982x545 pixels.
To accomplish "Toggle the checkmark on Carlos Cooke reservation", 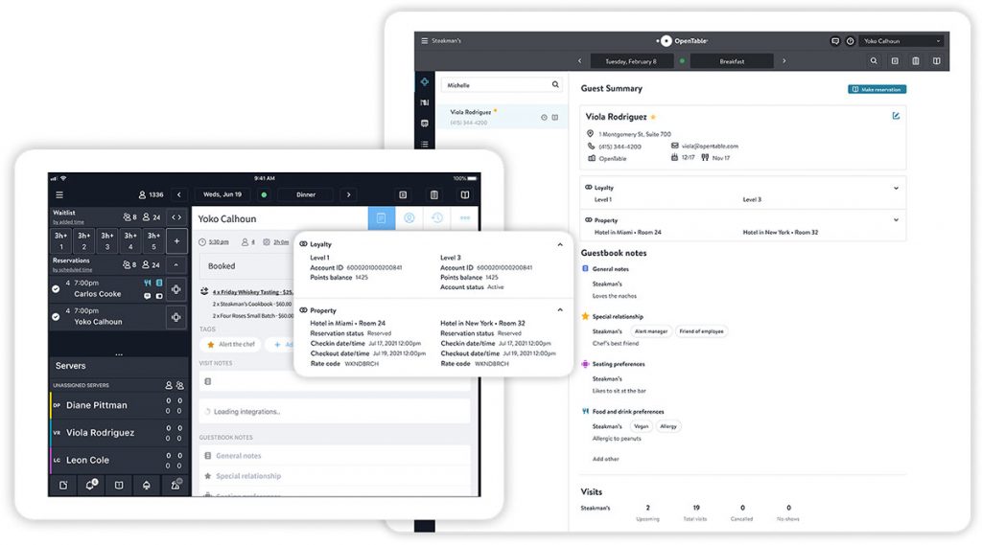I will click(x=56, y=288).
